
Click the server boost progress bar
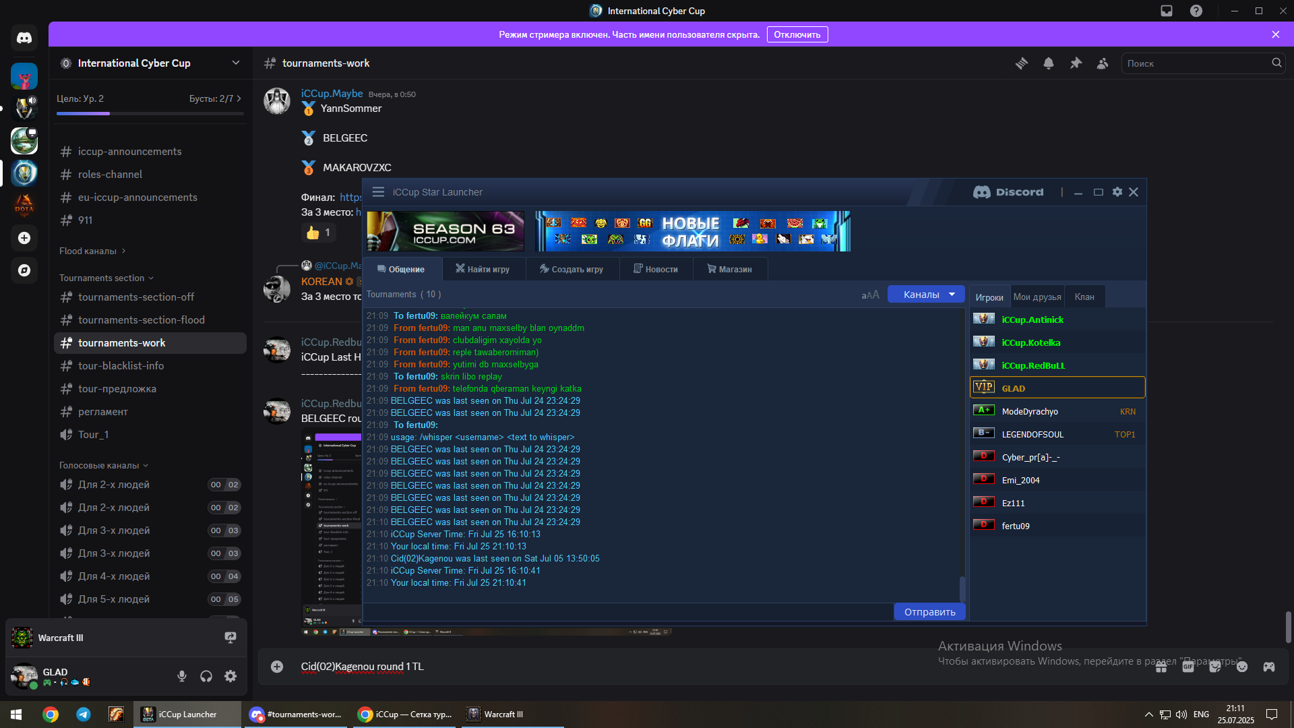pos(150,114)
